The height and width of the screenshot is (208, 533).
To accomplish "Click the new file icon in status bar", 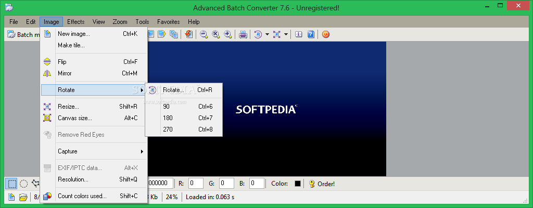I will pyautogui.click(x=11, y=197).
